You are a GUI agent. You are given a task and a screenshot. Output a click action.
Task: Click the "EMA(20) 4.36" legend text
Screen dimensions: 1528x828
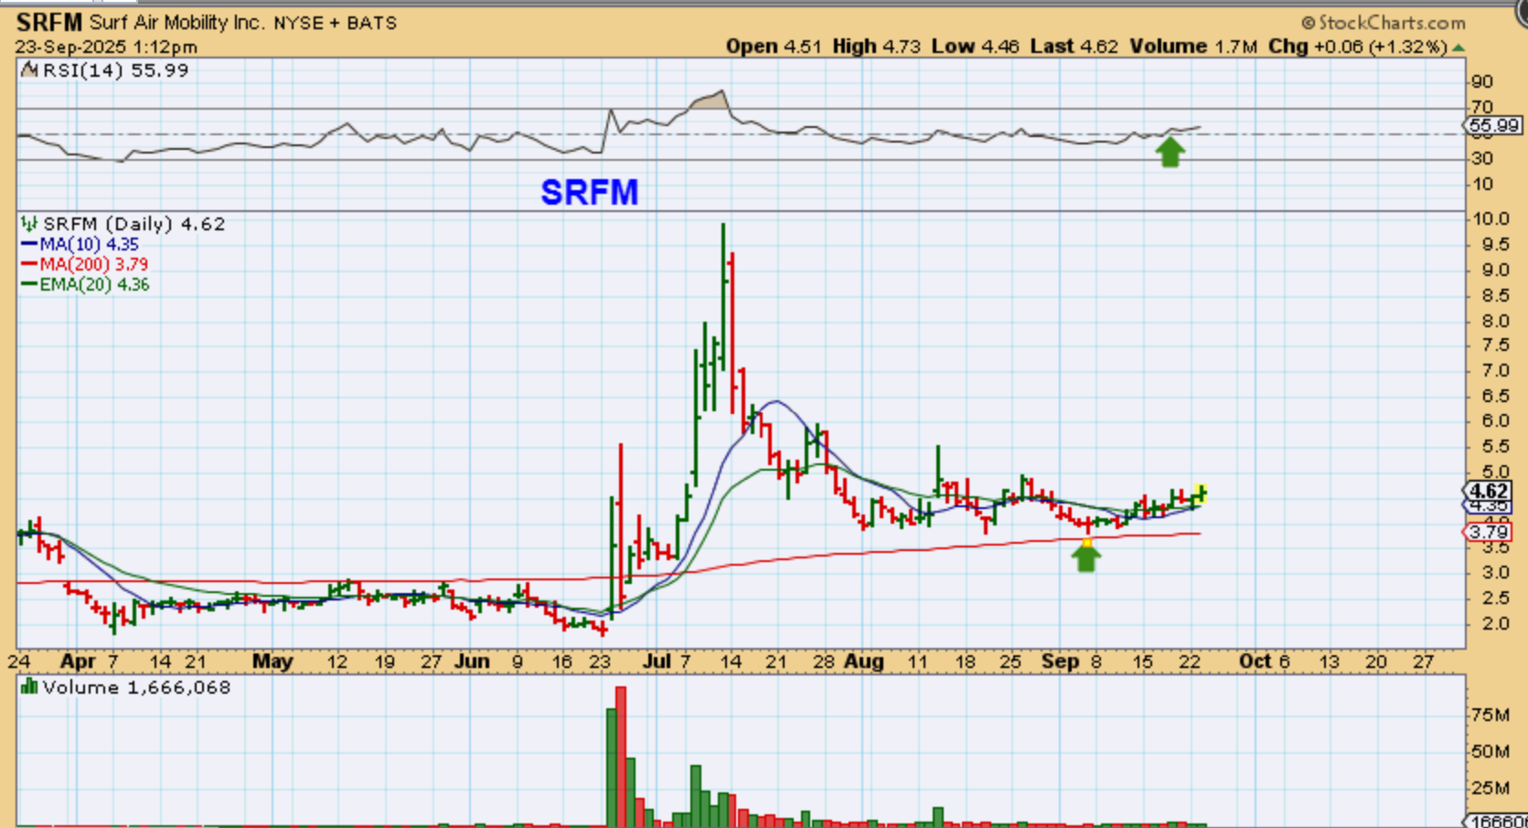click(94, 285)
